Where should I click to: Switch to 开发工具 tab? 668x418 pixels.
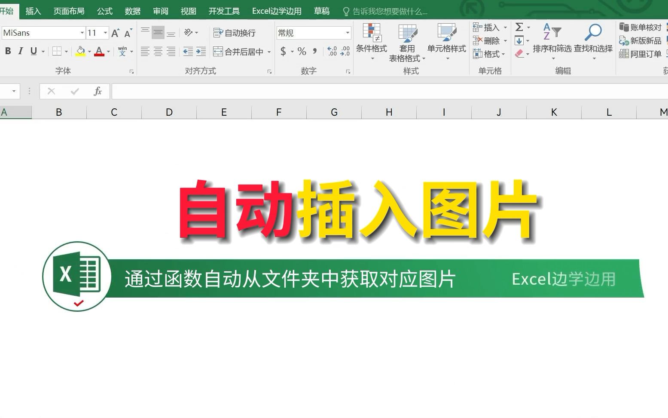tap(224, 11)
